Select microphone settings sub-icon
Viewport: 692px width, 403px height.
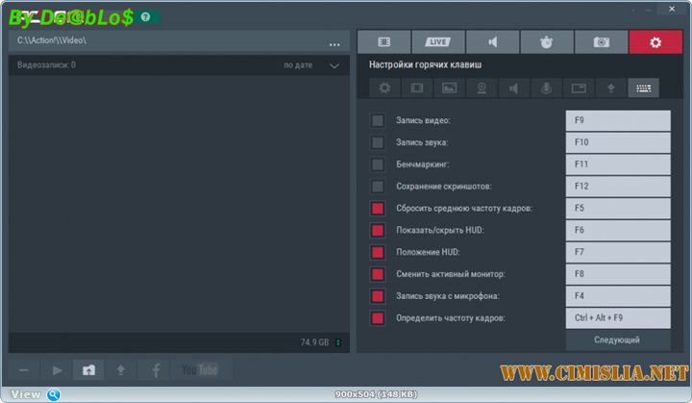(x=546, y=88)
